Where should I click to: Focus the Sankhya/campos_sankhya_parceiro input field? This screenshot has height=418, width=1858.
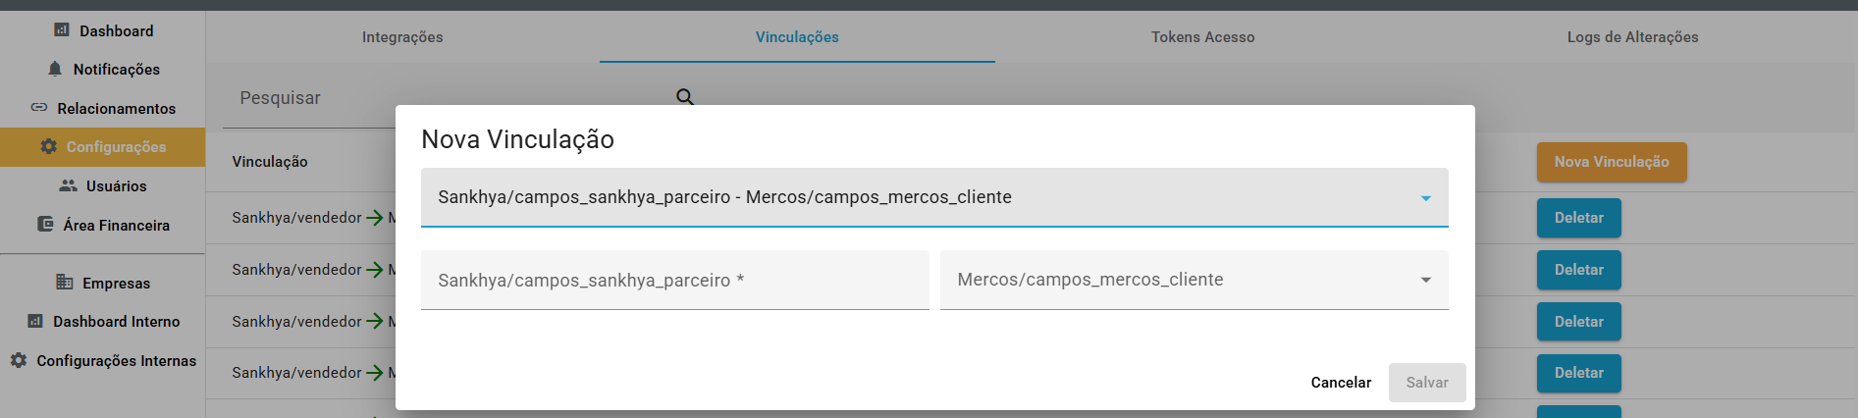pyautogui.click(x=674, y=281)
